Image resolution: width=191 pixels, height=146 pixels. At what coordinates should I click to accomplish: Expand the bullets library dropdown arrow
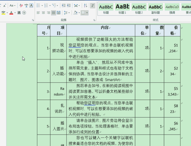coord(42,5)
